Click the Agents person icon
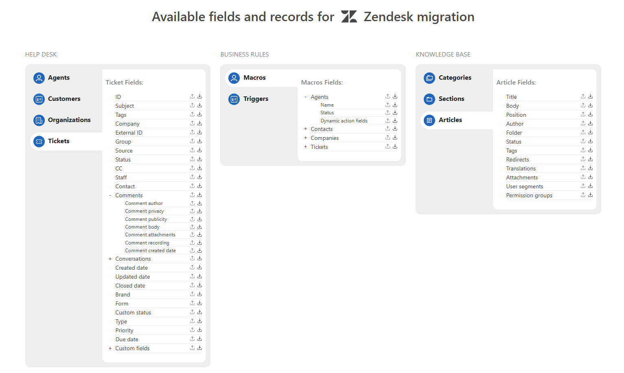Viewport: 624px width, 373px height. pyautogui.click(x=39, y=78)
